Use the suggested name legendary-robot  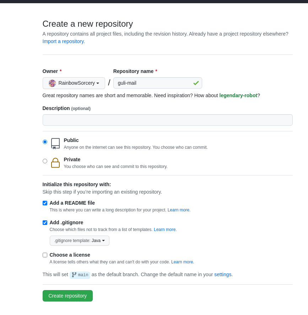(238, 95)
